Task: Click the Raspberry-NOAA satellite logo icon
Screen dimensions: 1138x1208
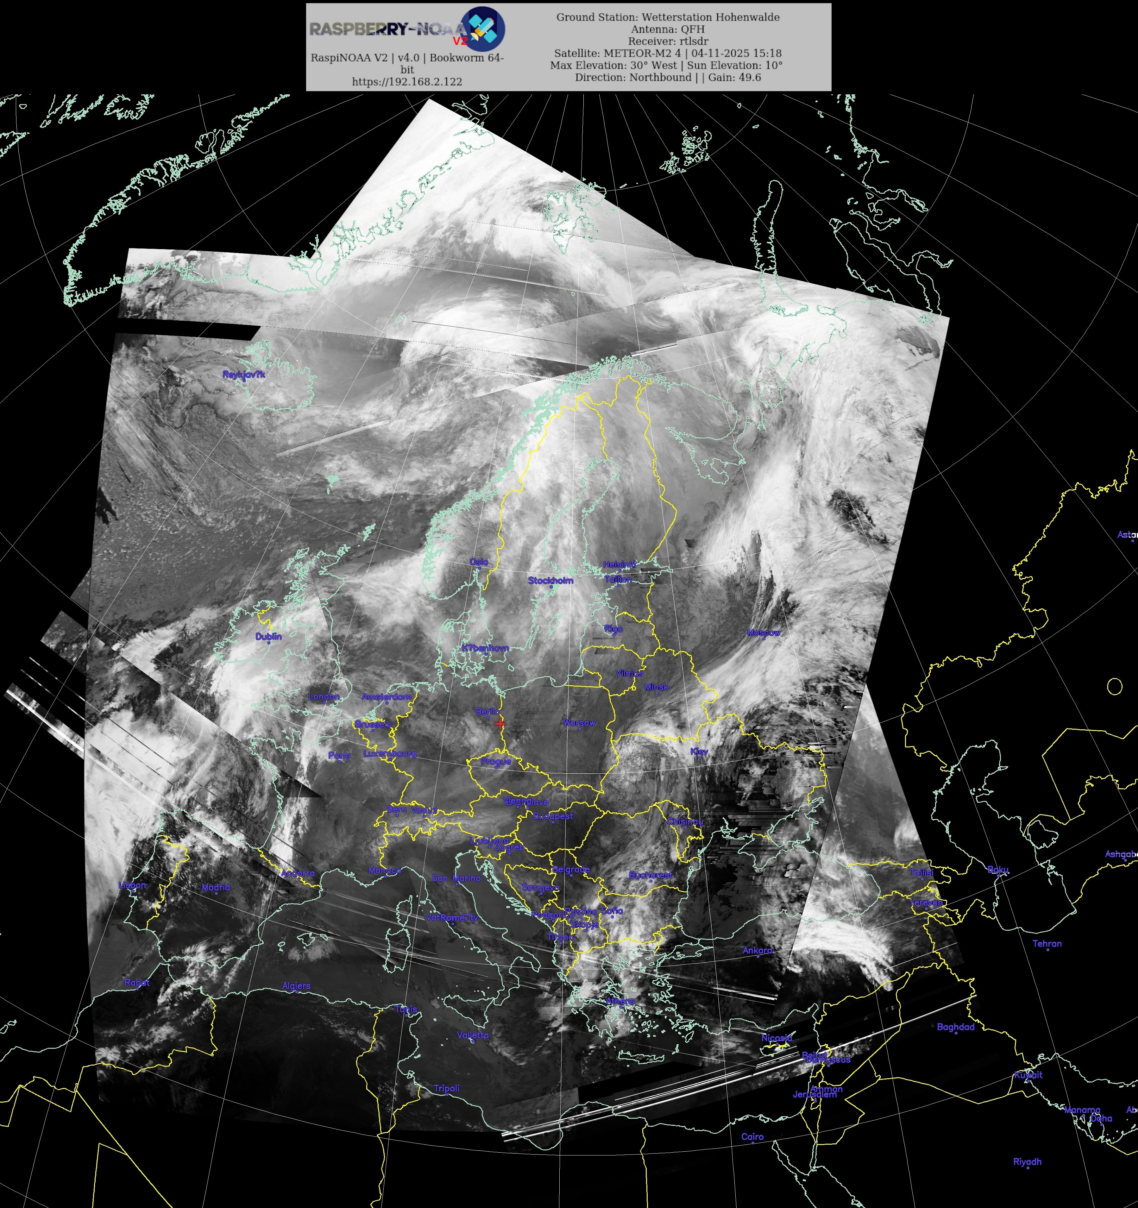Action: click(482, 29)
